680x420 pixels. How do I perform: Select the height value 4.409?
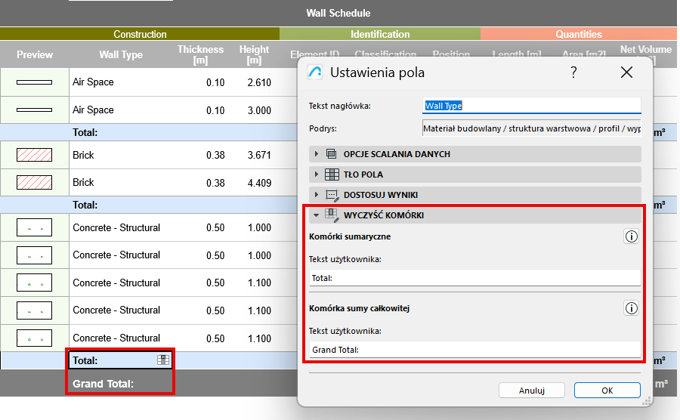tap(259, 183)
